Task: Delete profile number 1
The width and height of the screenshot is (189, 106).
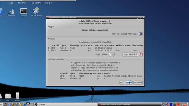Action: coord(110,54)
